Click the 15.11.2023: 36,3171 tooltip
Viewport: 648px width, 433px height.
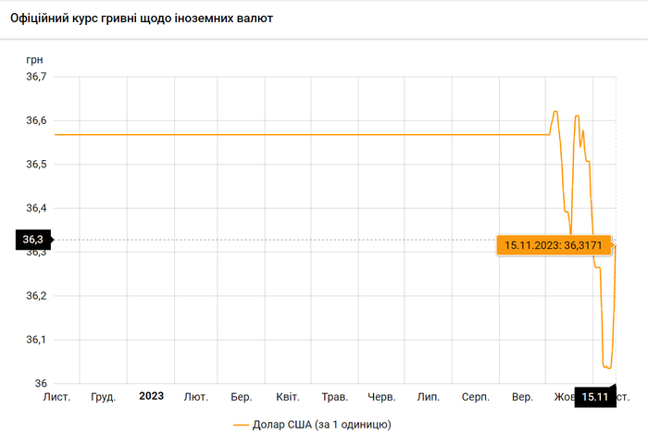point(553,245)
